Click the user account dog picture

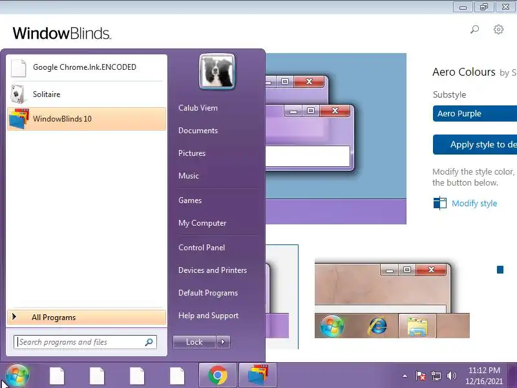(x=217, y=72)
